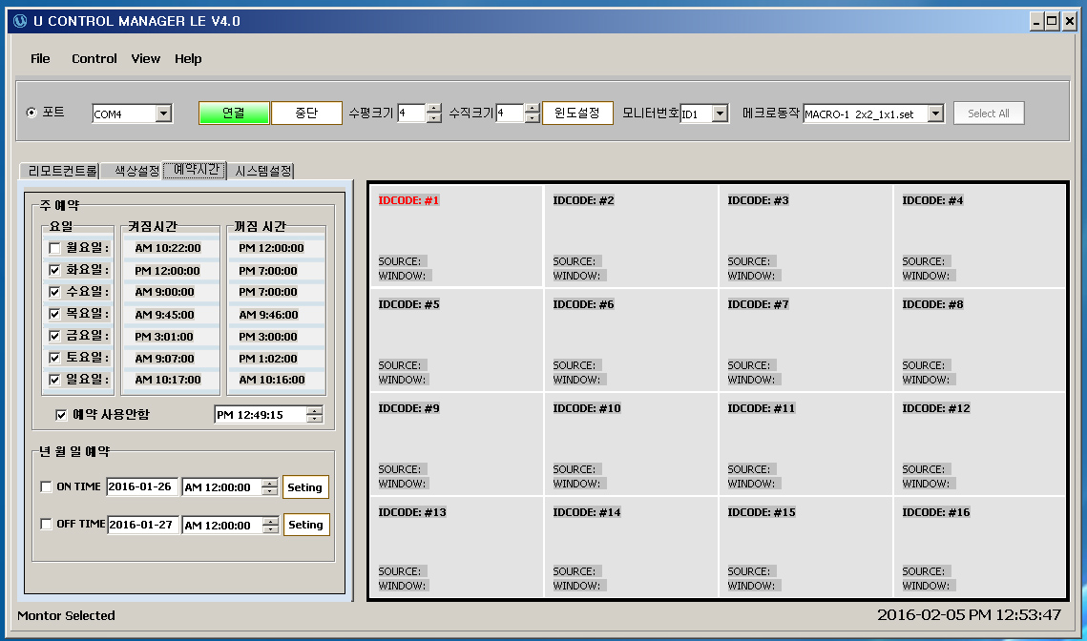
Task: Switch to the 예약시간 tab
Action: tap(196, 170)
